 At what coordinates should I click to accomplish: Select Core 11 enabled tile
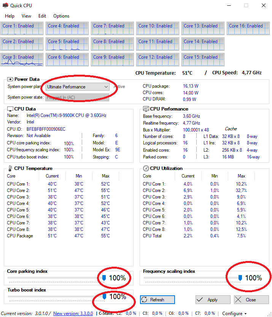coord(157,44)
